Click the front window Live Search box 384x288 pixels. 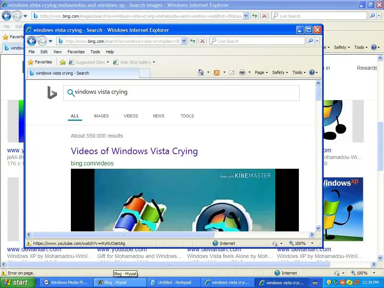pyautogui.click(x=257, y=41)
